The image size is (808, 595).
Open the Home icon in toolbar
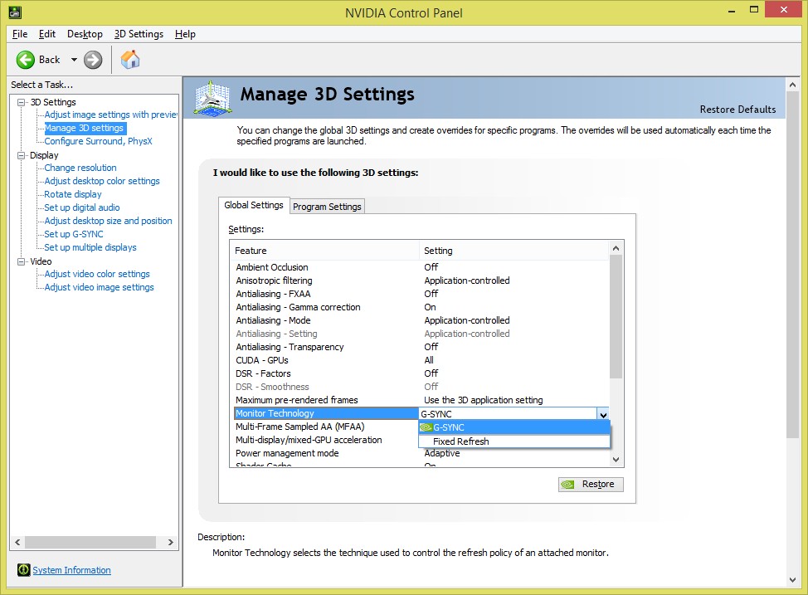coord(130,59)
